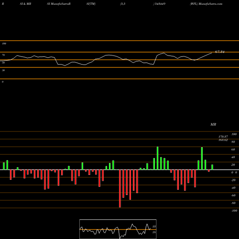Click the SI(TM) header label
The width and height of the screenshot is (239, 239).
click(91, 4)
